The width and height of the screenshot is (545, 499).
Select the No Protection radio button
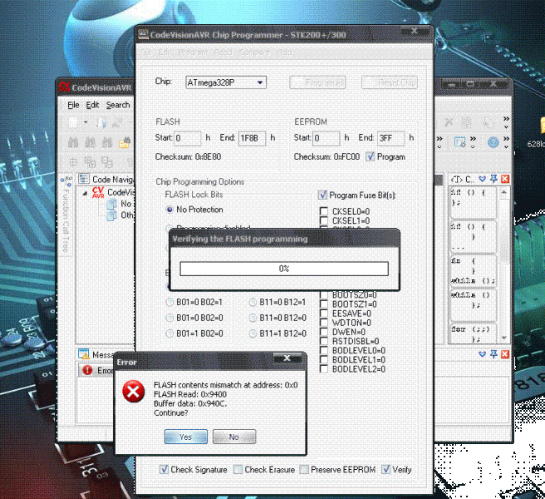click(169, 210)
